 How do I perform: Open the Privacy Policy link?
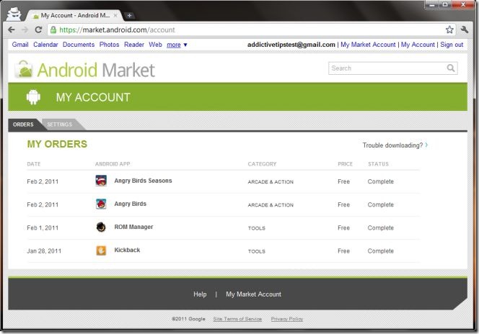(287, 319)
